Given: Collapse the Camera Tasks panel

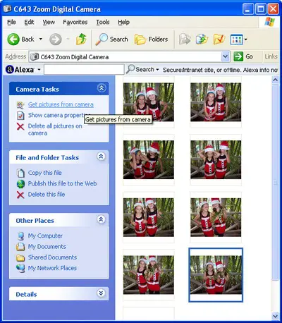Looking at the screenshot, I should (x=102, y=88).
